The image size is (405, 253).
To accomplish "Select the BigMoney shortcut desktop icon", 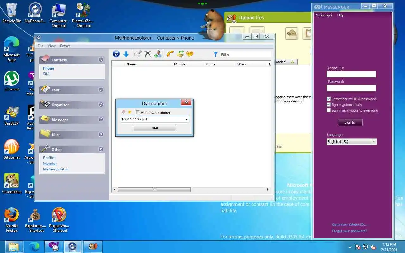I will pos(35,220).
